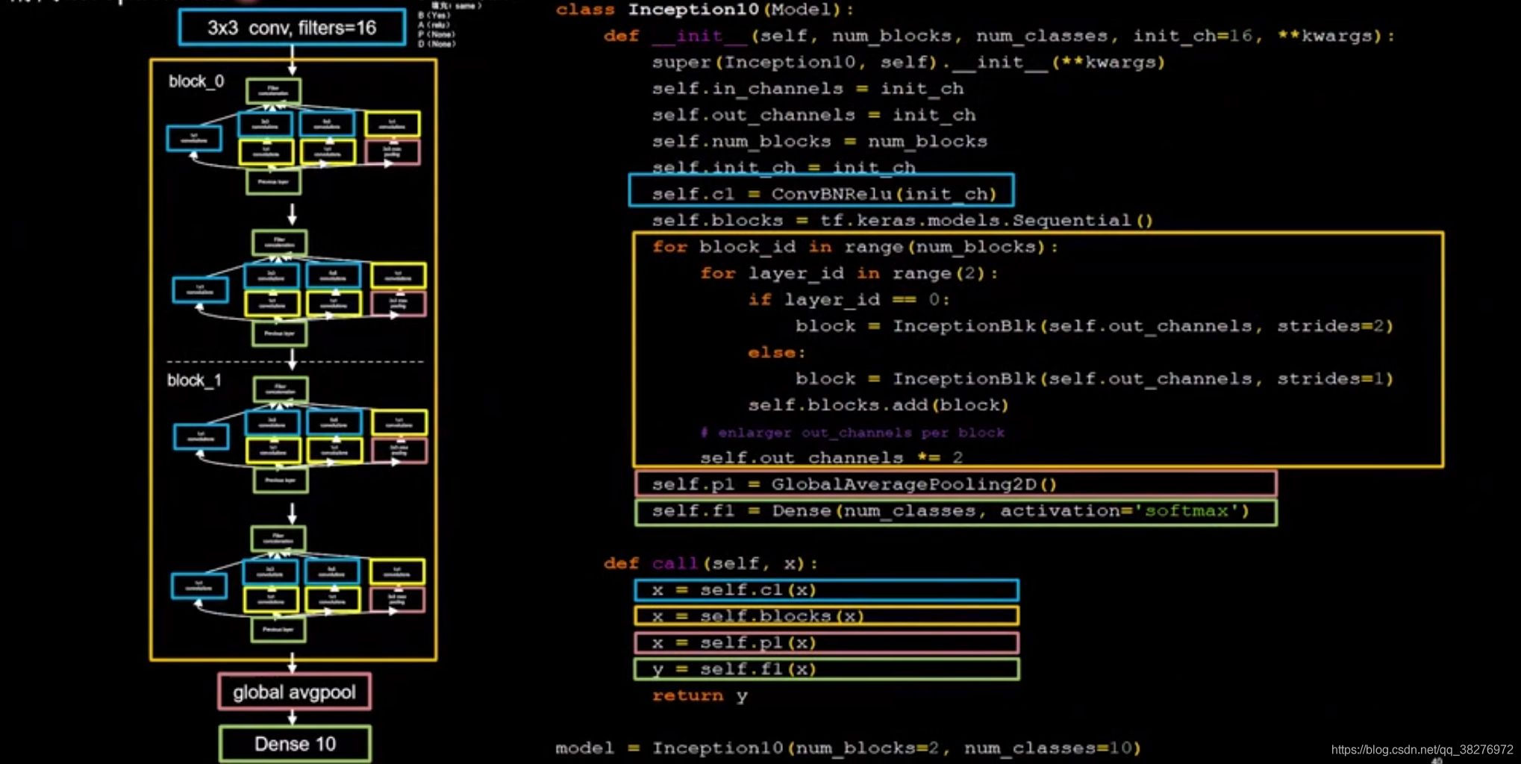Click the 'Dense 10' box
The width and height of the screenshot is (1521, 764).
295,744
